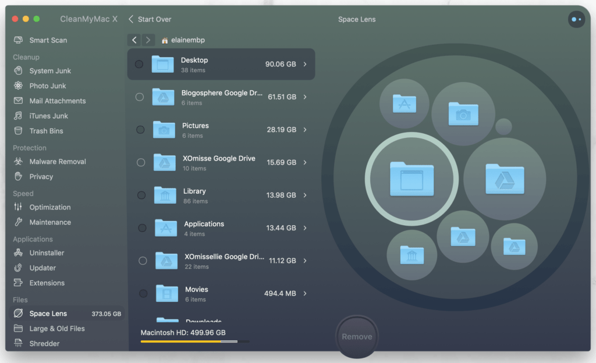Click the Extensions puzzle icon
Screen dimensions: 596x363
(x=18, y=283)
